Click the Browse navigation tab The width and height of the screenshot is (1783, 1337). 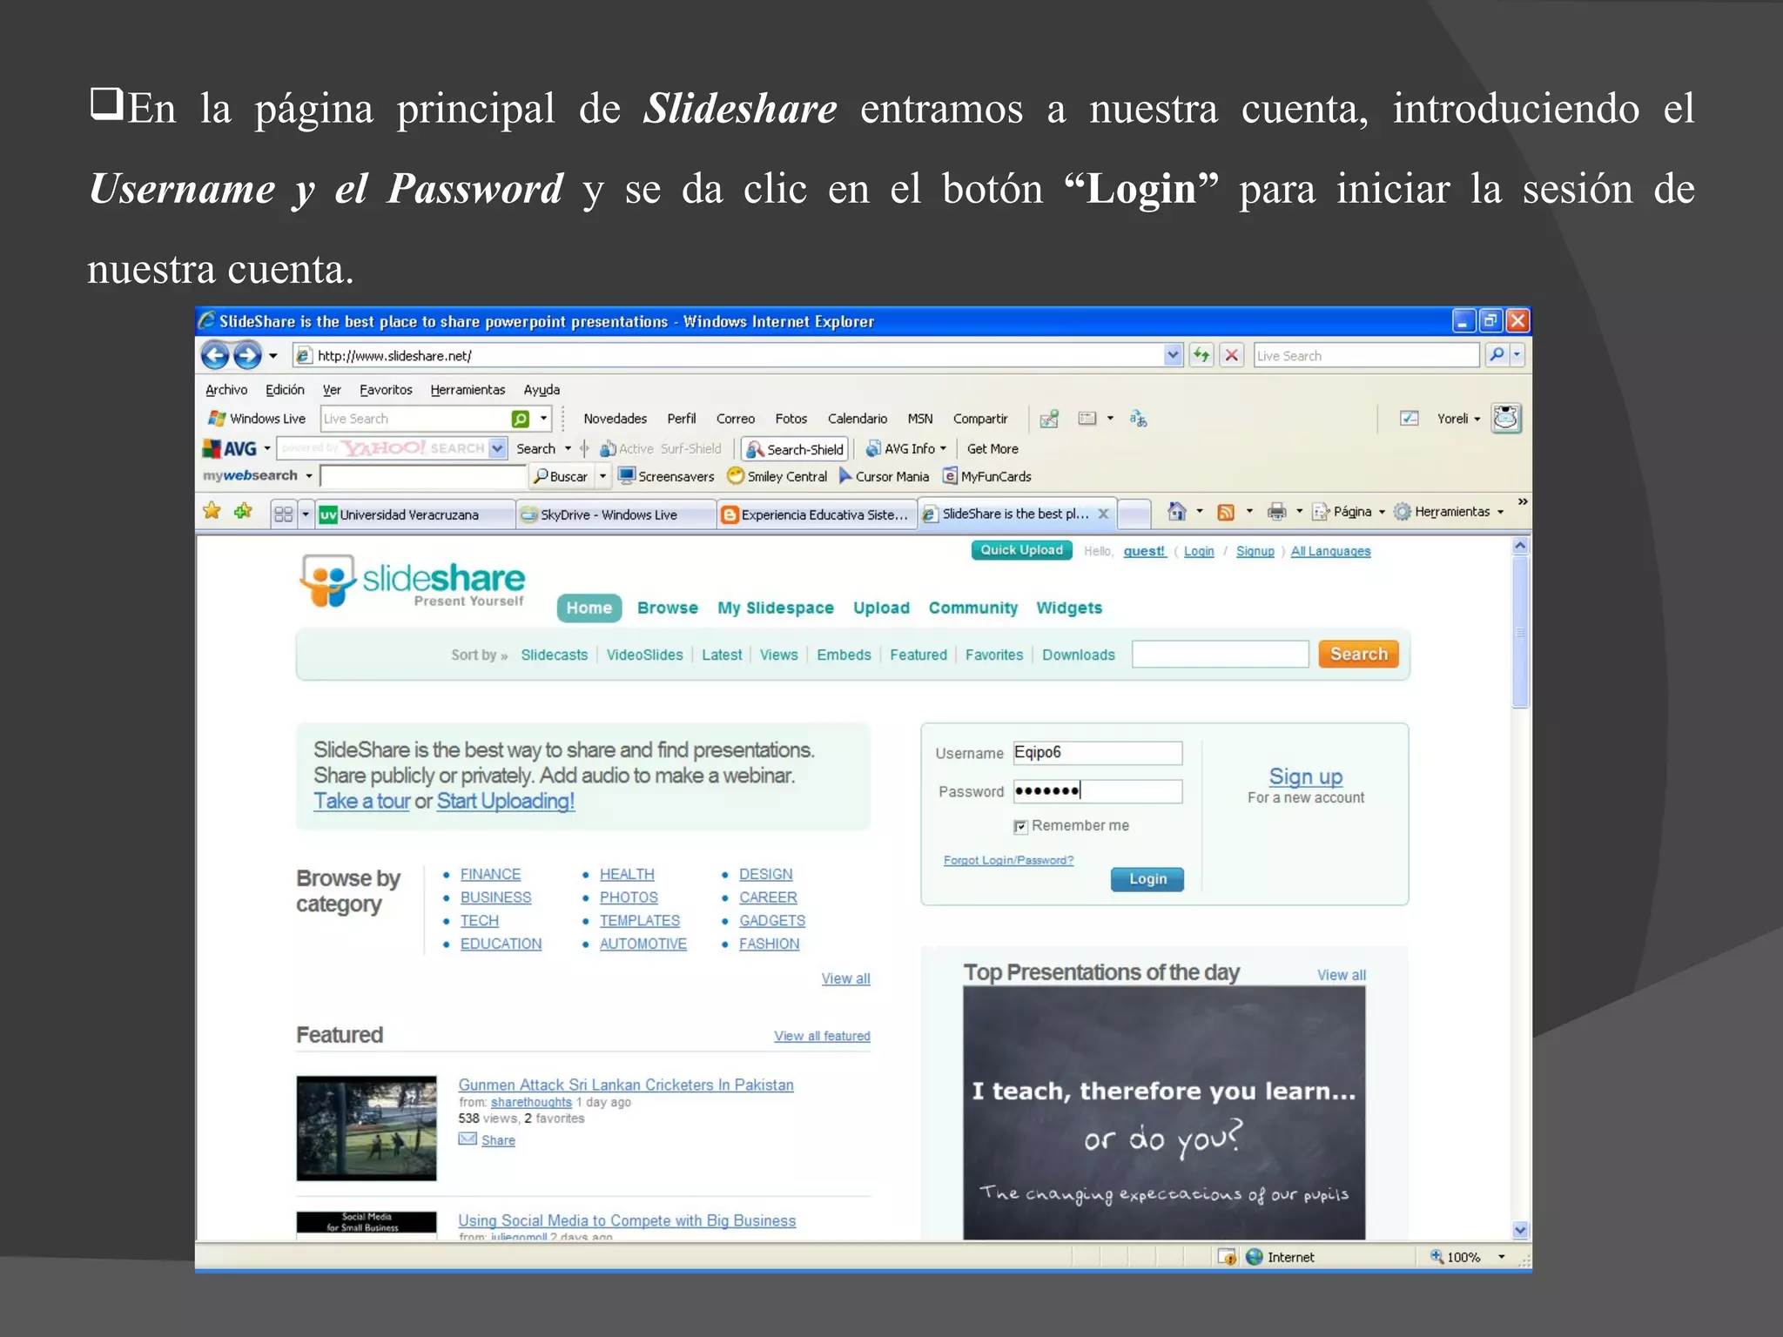tap(668, 608)
